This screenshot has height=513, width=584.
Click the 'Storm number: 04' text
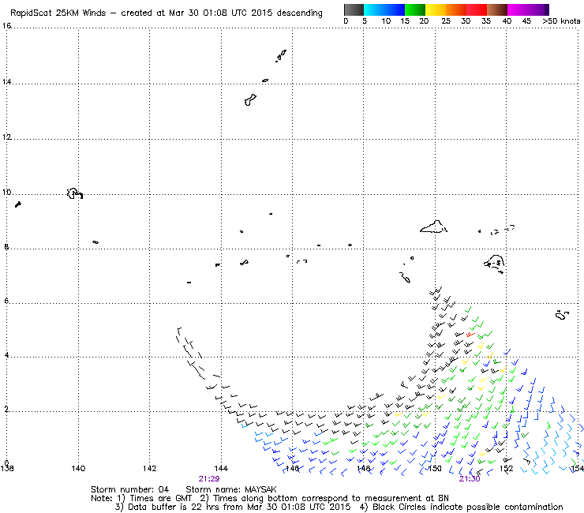129,489
